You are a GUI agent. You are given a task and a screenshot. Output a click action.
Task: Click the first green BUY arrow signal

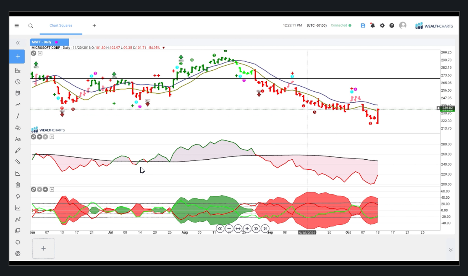coord(36,64)
